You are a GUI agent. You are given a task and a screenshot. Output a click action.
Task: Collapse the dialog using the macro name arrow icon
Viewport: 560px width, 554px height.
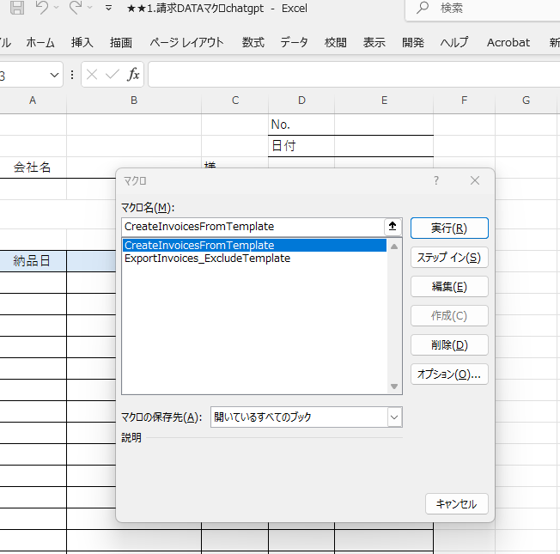393,227
